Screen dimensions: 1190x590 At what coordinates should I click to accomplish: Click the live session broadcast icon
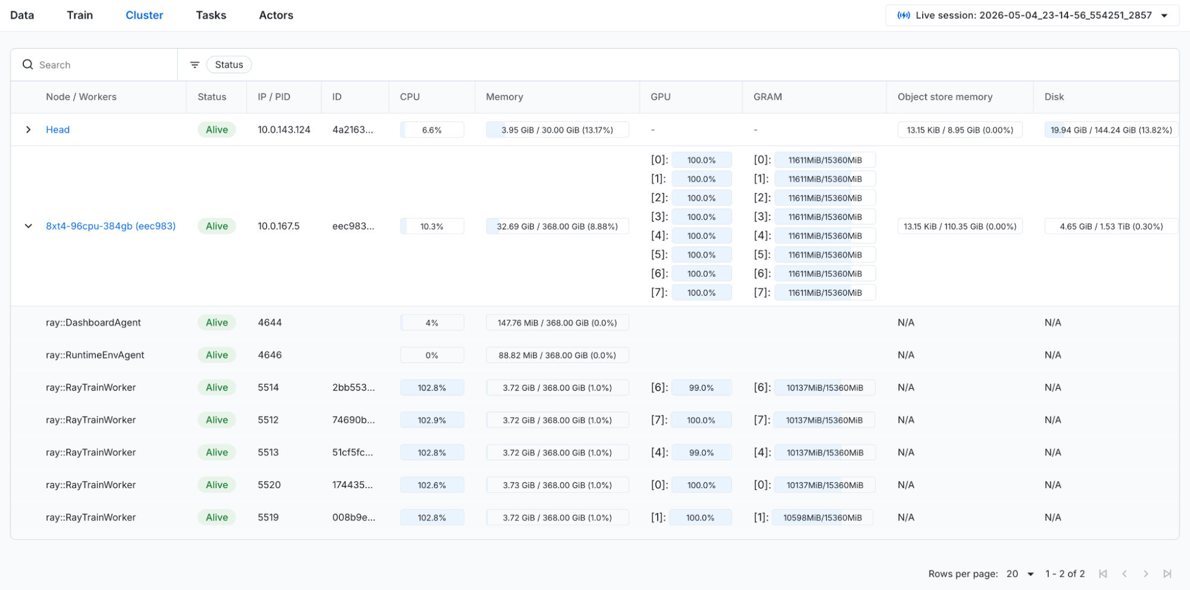click(903, 15)
